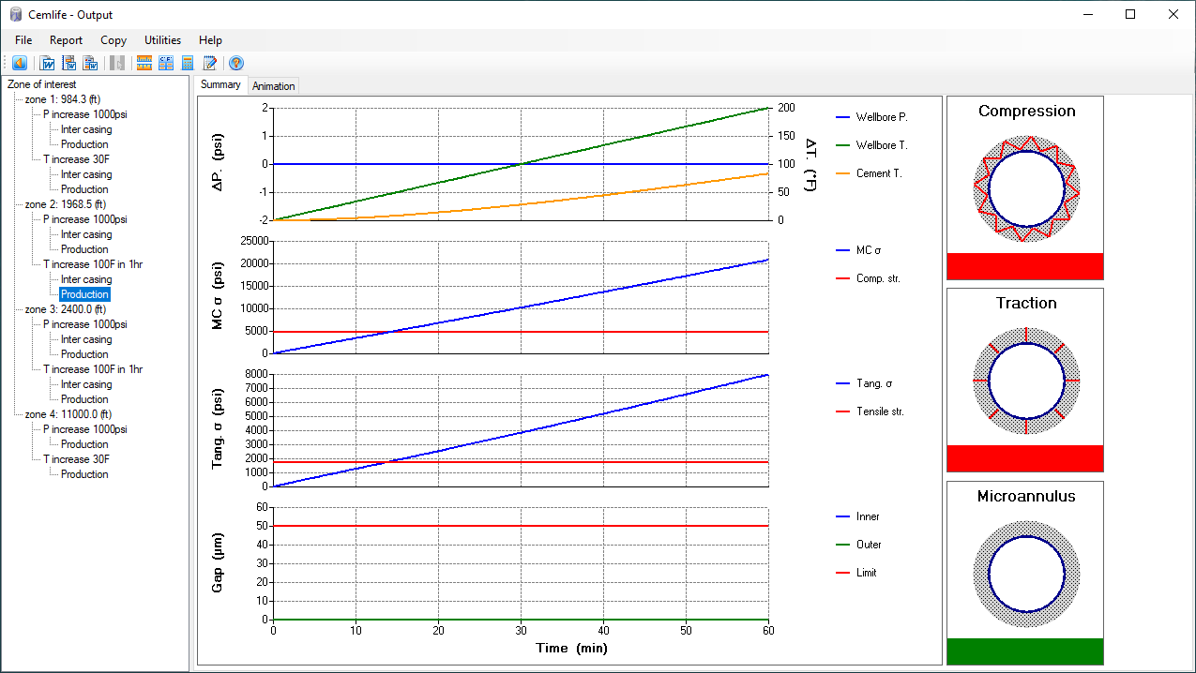Viewport: 1196px width, 673px height.
Task: Open the °C/°F unit converter icon
Action: tap(166, 63)
